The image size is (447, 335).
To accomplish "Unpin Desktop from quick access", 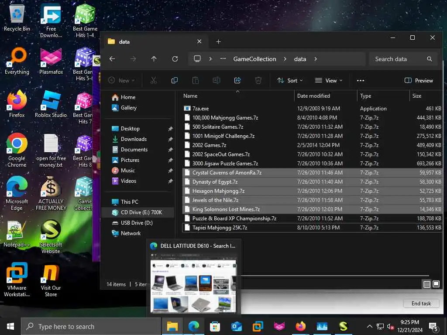I will (x=170, y=129).
